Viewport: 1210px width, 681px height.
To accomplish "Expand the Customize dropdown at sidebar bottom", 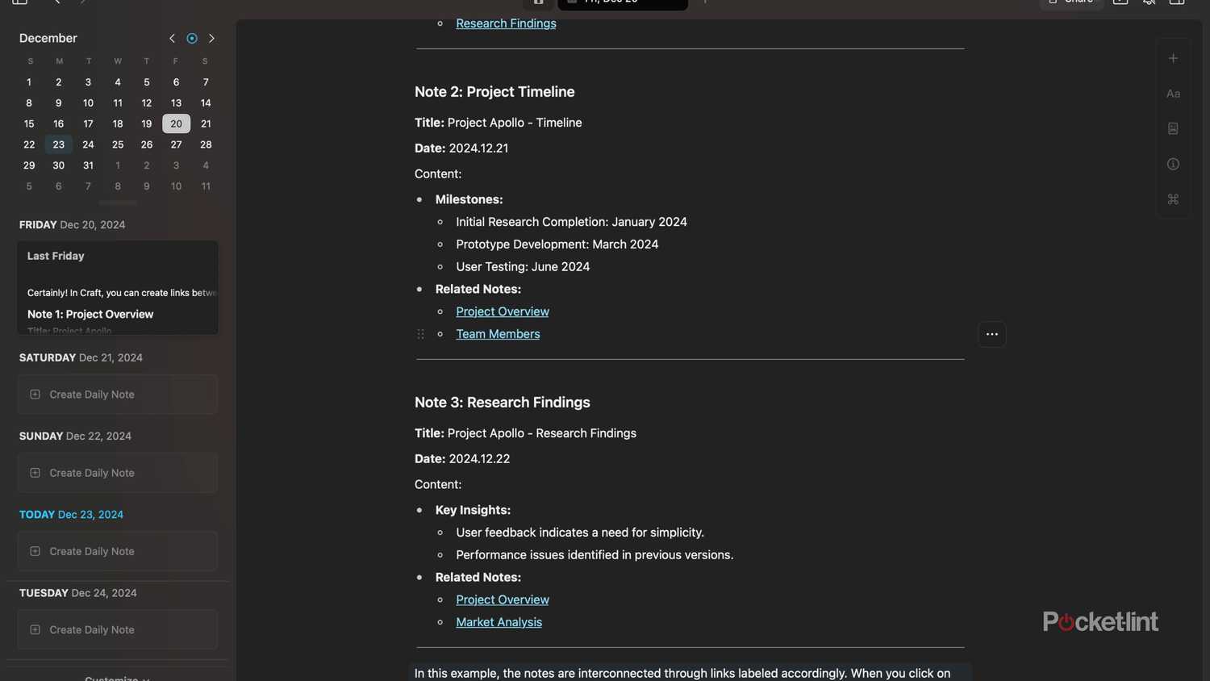I will point(117,678).
